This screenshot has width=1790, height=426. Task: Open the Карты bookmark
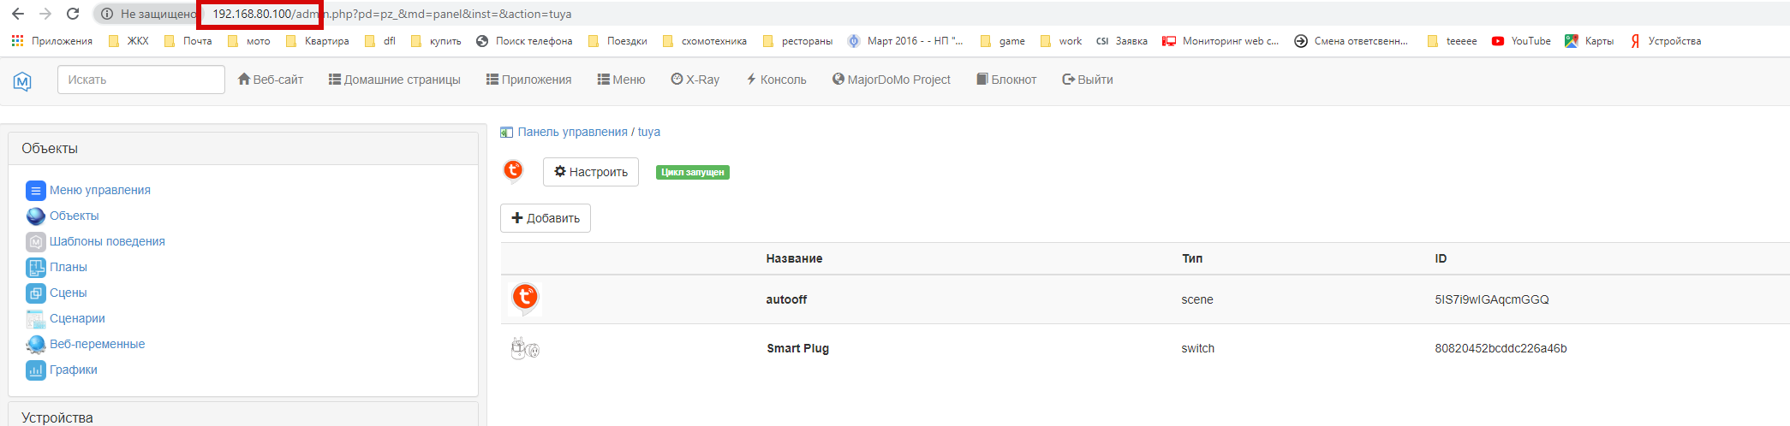coord(1590,41)
